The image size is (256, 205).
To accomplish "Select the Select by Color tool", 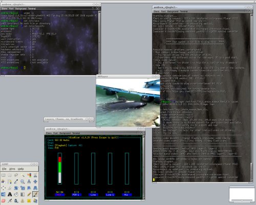I will point(29,175).
